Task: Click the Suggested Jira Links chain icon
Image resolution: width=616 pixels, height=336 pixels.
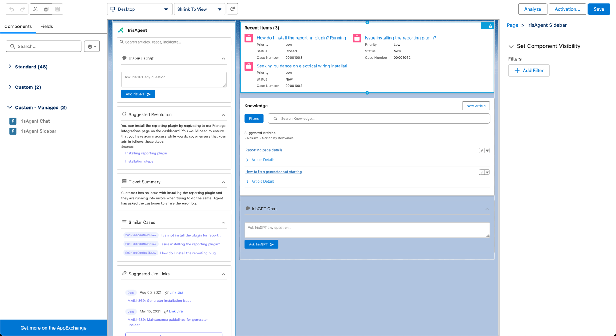Action: click(x=124, y=274)
